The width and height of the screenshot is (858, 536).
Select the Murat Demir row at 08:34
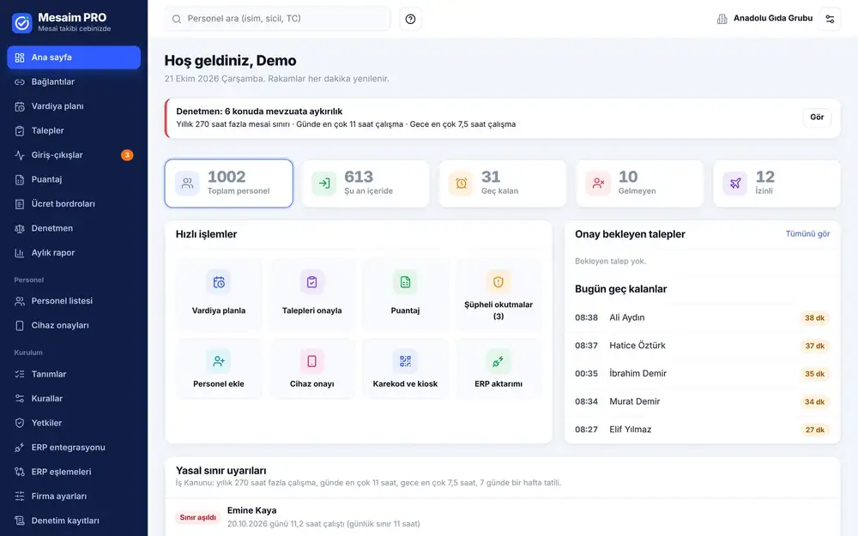click(702, 401)
